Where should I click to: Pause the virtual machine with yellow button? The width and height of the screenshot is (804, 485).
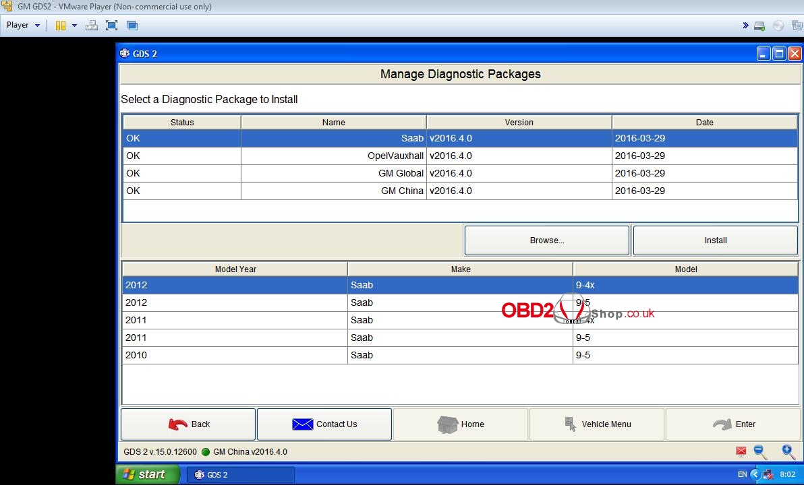(61, 26)
